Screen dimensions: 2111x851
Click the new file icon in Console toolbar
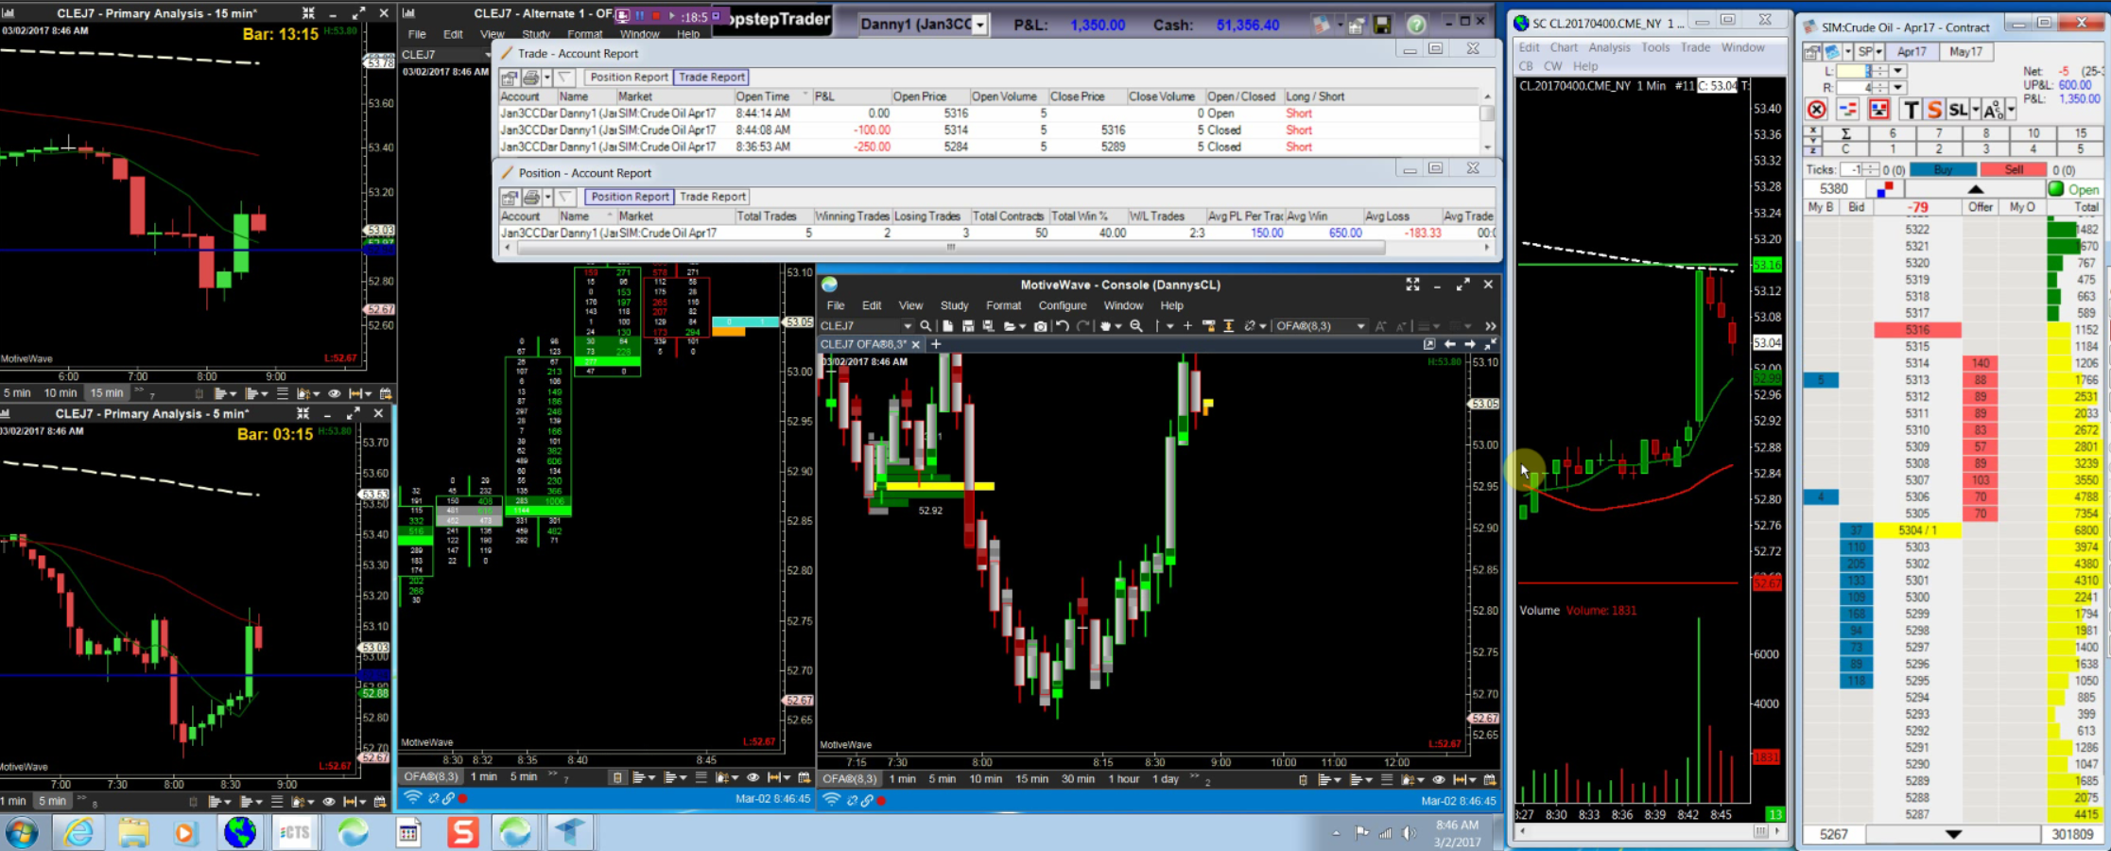click(947, 326)
